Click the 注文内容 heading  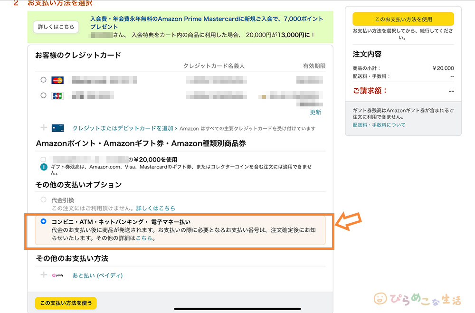367,54
